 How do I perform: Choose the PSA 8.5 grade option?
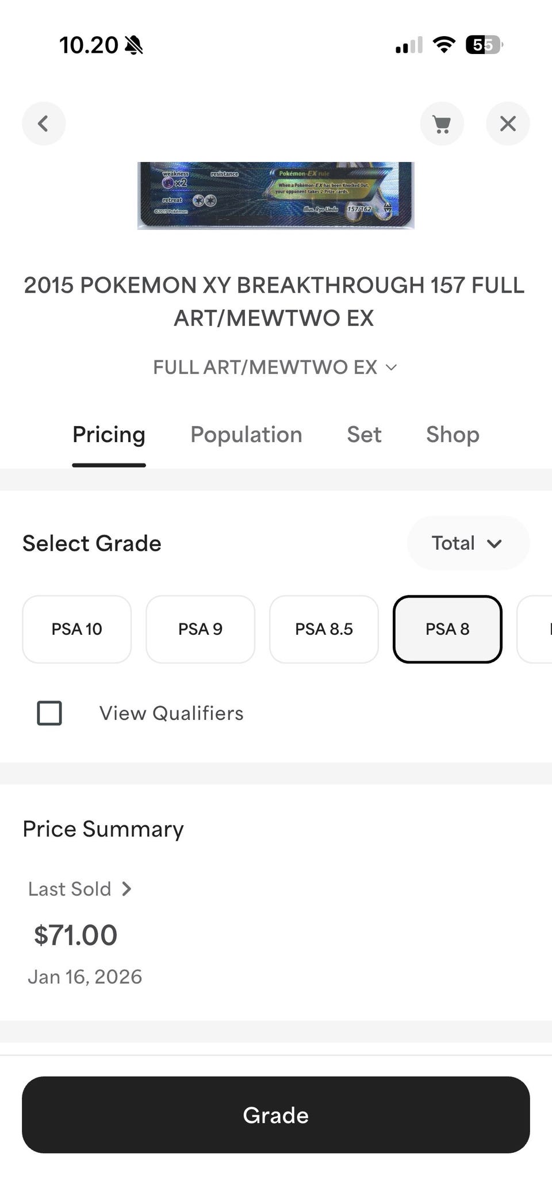[x=324, y=629]
